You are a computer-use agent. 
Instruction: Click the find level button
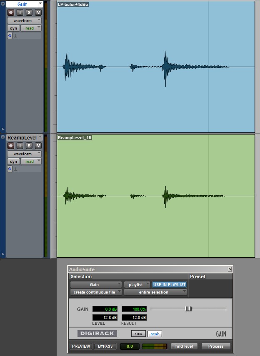pyautogui.click(x=184, y=346)
